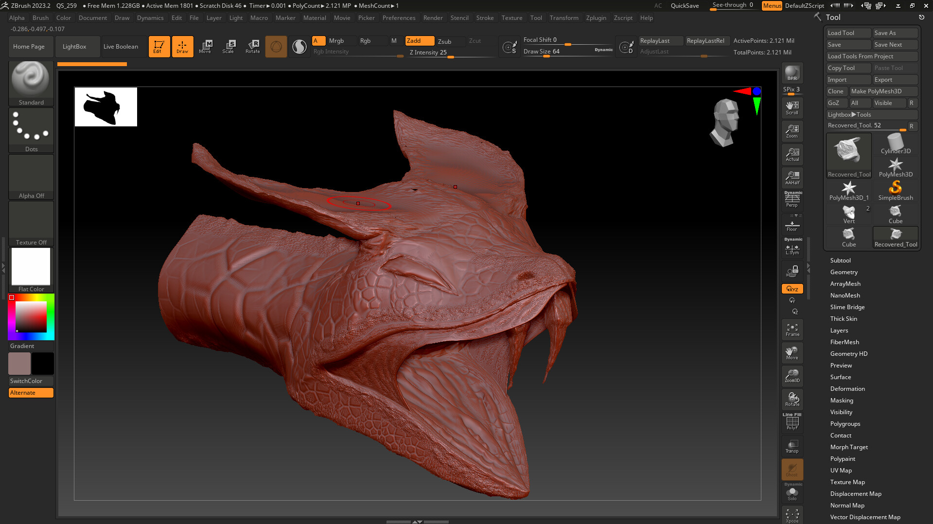Screen dimensions: 933x524
Task: Open the Zplugin menu
Action: (x=596, y=18)
